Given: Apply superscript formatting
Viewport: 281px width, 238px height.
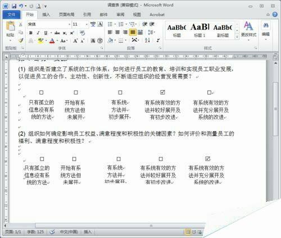Looking at the screenshot, I should pos(72,33).
